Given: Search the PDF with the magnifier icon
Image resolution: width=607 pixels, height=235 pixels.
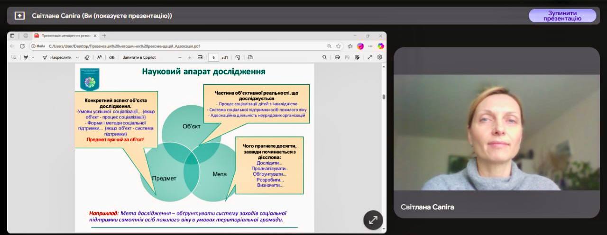Looking at the screenshot, I should click(x=324, y=57).
